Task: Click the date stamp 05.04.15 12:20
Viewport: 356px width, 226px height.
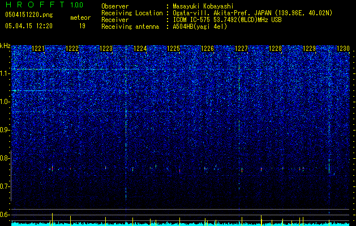Action: coord(29,26)
